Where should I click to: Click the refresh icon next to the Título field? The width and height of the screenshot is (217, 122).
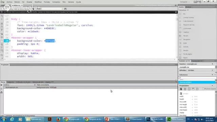pos(65,9)
